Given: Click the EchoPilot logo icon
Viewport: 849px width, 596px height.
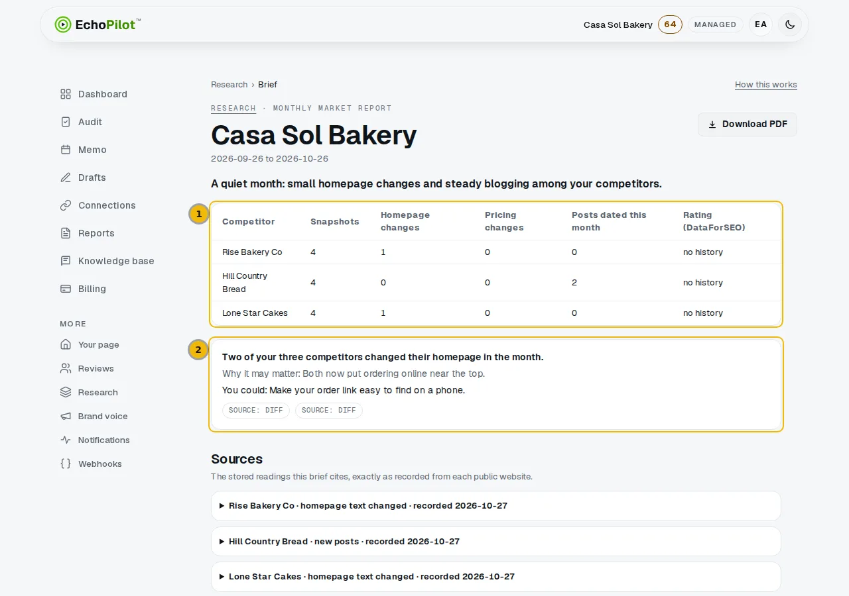Looking at the screenshot, I should [62, 25].
